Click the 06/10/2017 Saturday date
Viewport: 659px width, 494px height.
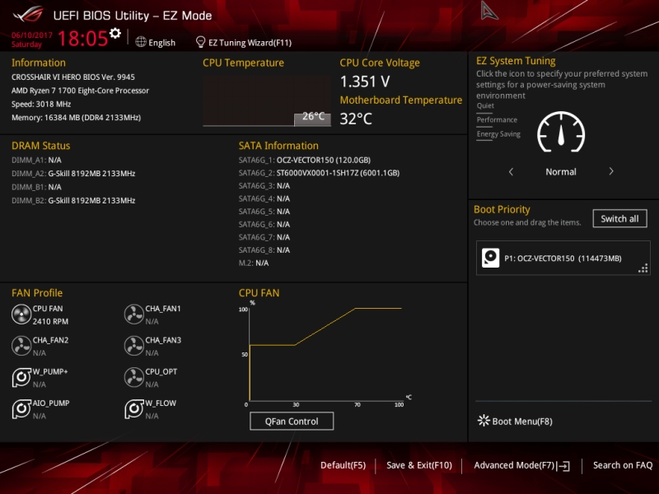pyautogui.click(x=32, y=40)
